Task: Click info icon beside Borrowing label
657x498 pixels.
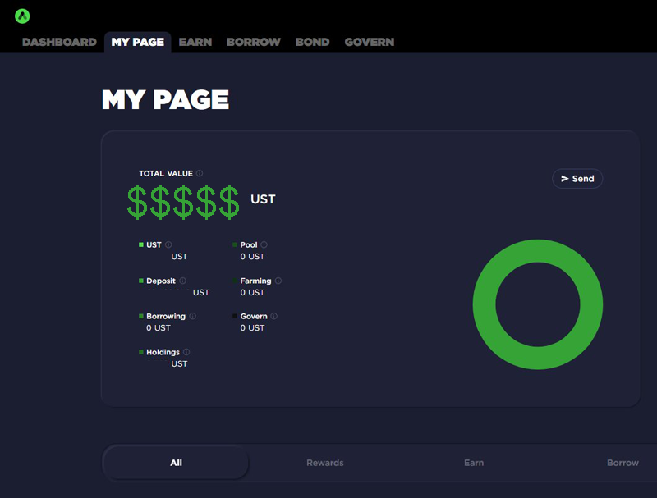Action: 193,317
